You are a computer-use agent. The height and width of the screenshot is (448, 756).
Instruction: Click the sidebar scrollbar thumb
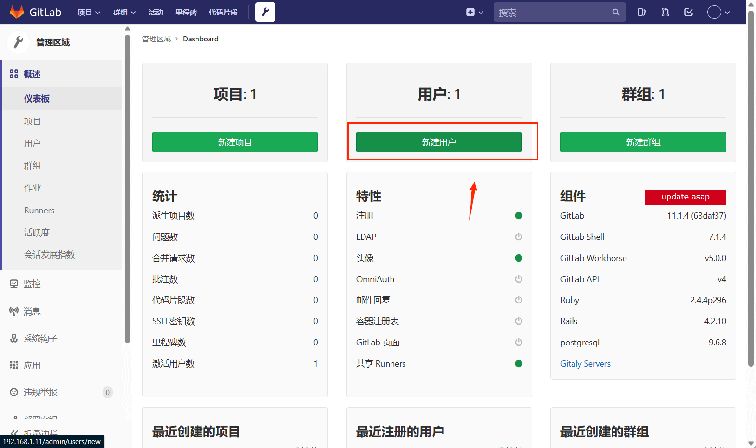point(127,188)
